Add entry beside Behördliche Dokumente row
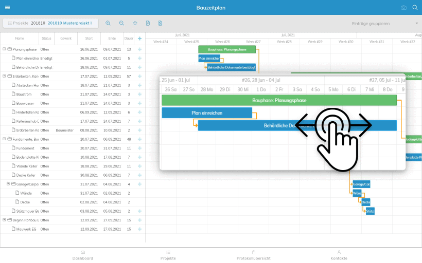Screen dimensions: 422x263 [x=139, y=67]
